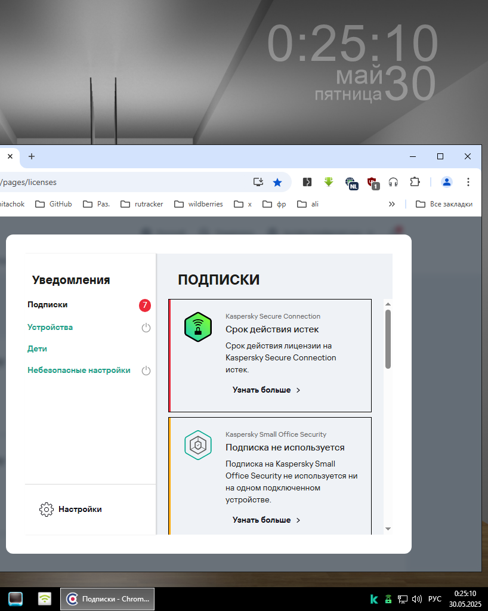This screenshot has width=488, height=611.
Task: Click Узнать больше for Small Office Security
Action: tap(266, 520)
